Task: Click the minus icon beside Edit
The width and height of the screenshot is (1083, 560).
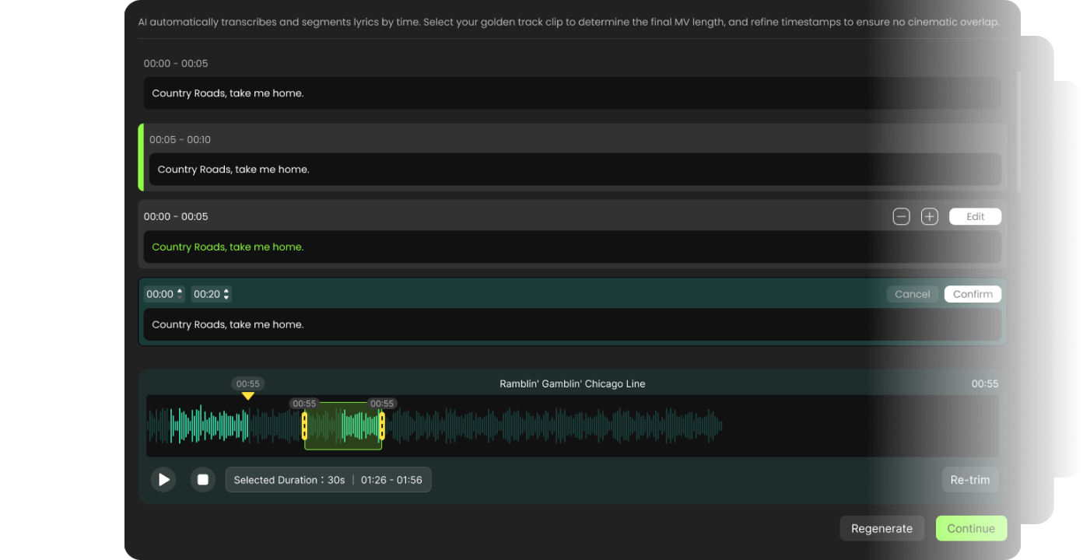Action: [x=901, y=217]
